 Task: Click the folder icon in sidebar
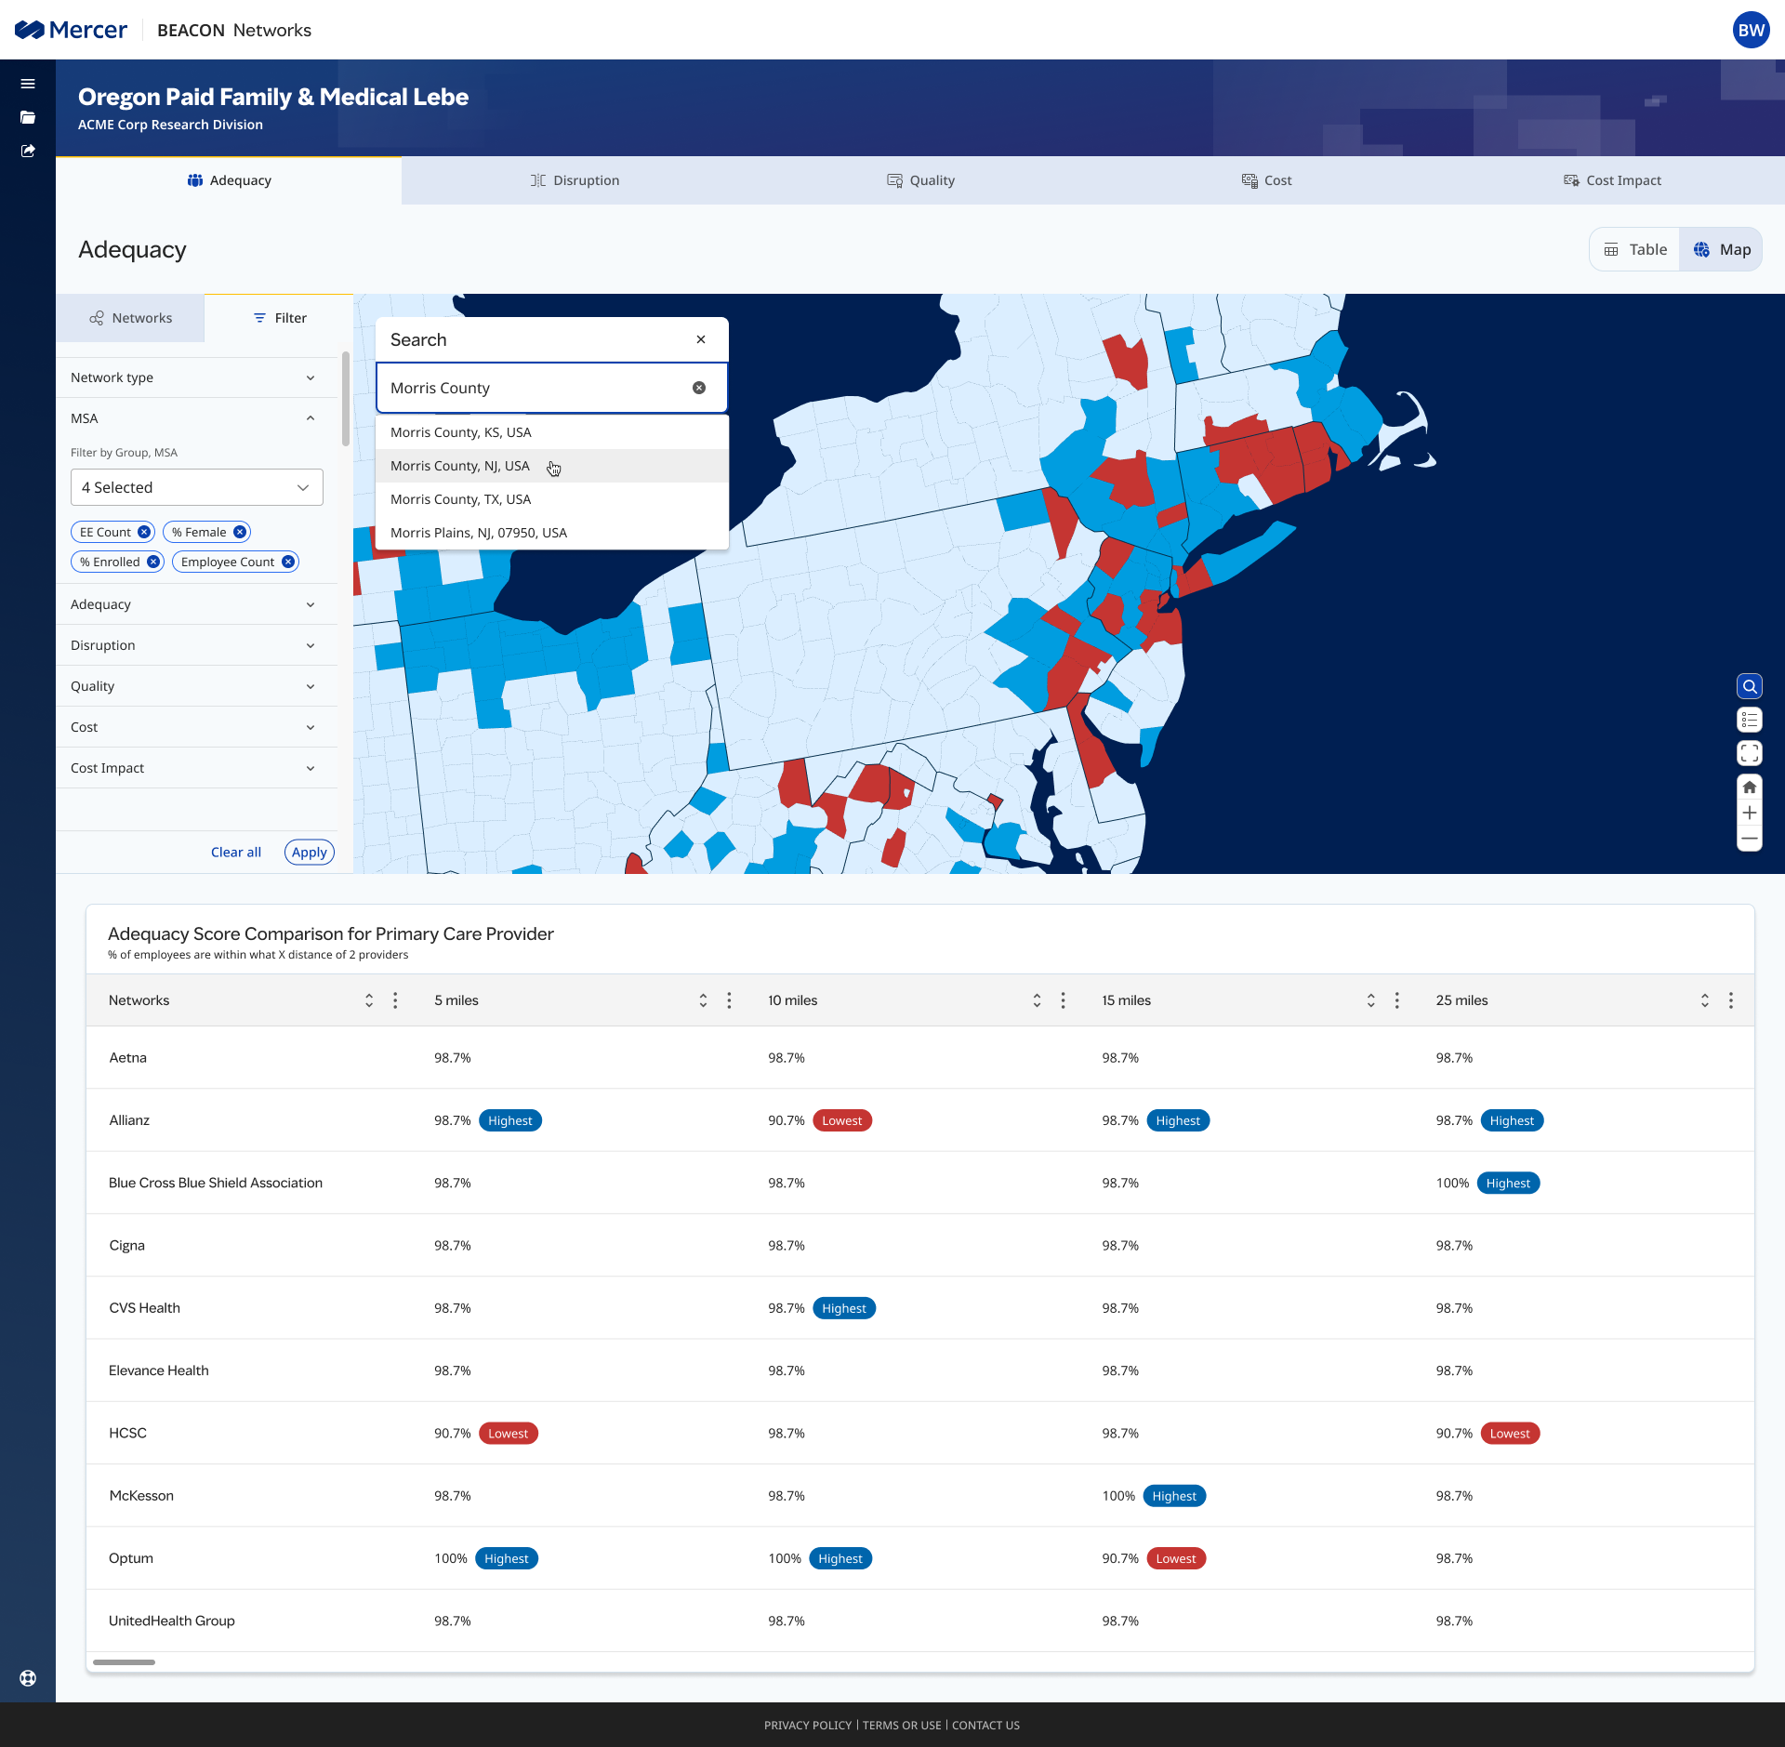point(28,117)
